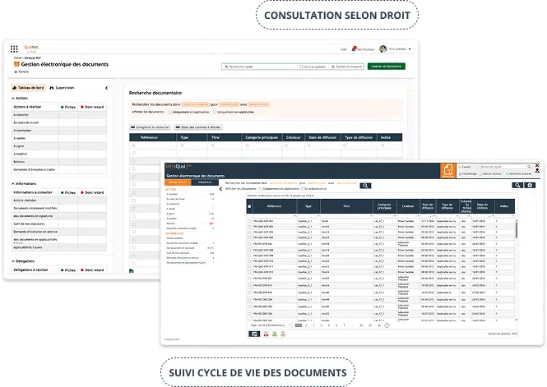547x387 pixels.
Task: Click magnifier settings button top right of grid
Action: pyautogui.click(x=517, y=186)
